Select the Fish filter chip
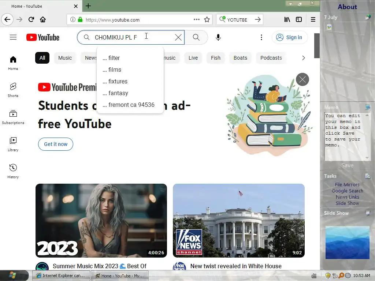 pyautogui.click(x=215, y=58)
